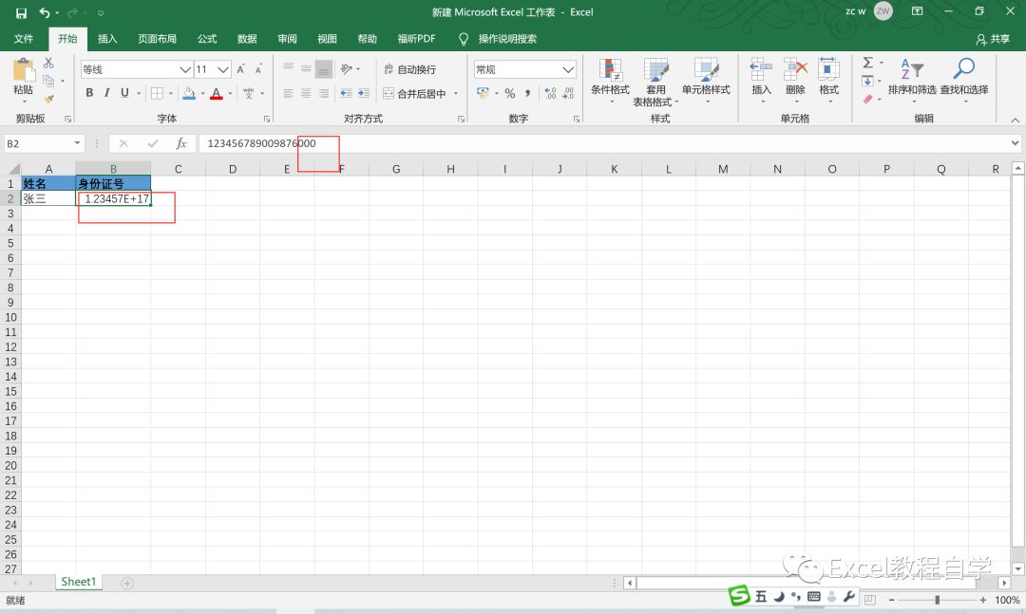
Task: Open font color dropdown arrow
Action: 230,94
